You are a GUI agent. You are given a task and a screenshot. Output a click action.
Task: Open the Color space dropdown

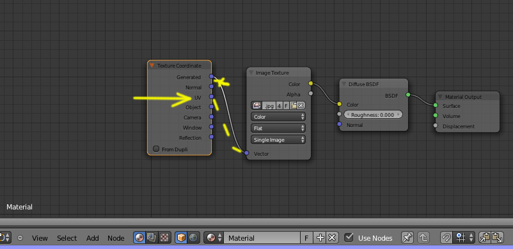278,117
